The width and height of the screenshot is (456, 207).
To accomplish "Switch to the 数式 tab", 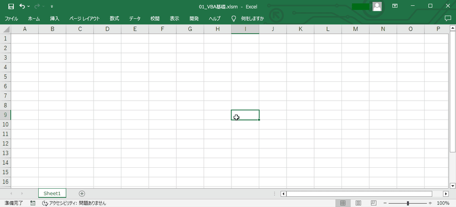I will pyautogui.click(x=115, y=19).
